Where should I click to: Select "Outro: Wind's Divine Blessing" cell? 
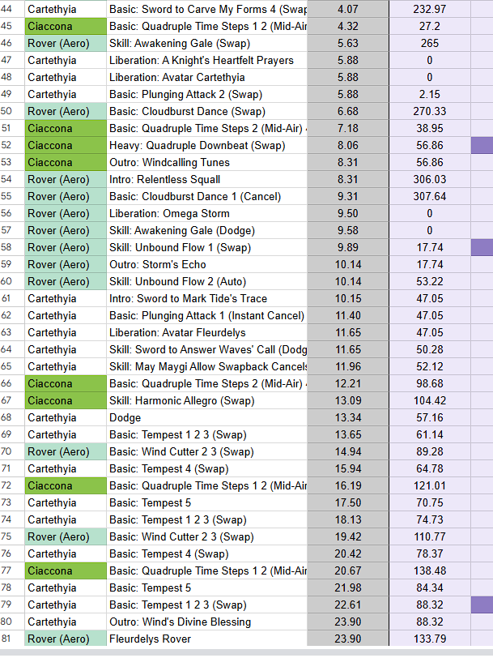pos(207,622)
